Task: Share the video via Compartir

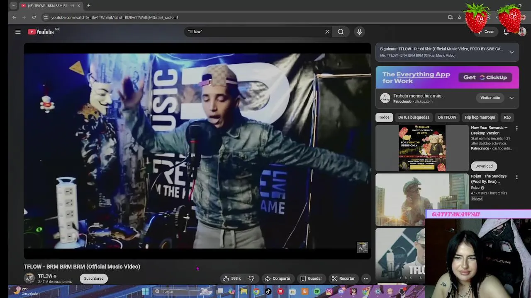Action: click(x=278, y=279)
